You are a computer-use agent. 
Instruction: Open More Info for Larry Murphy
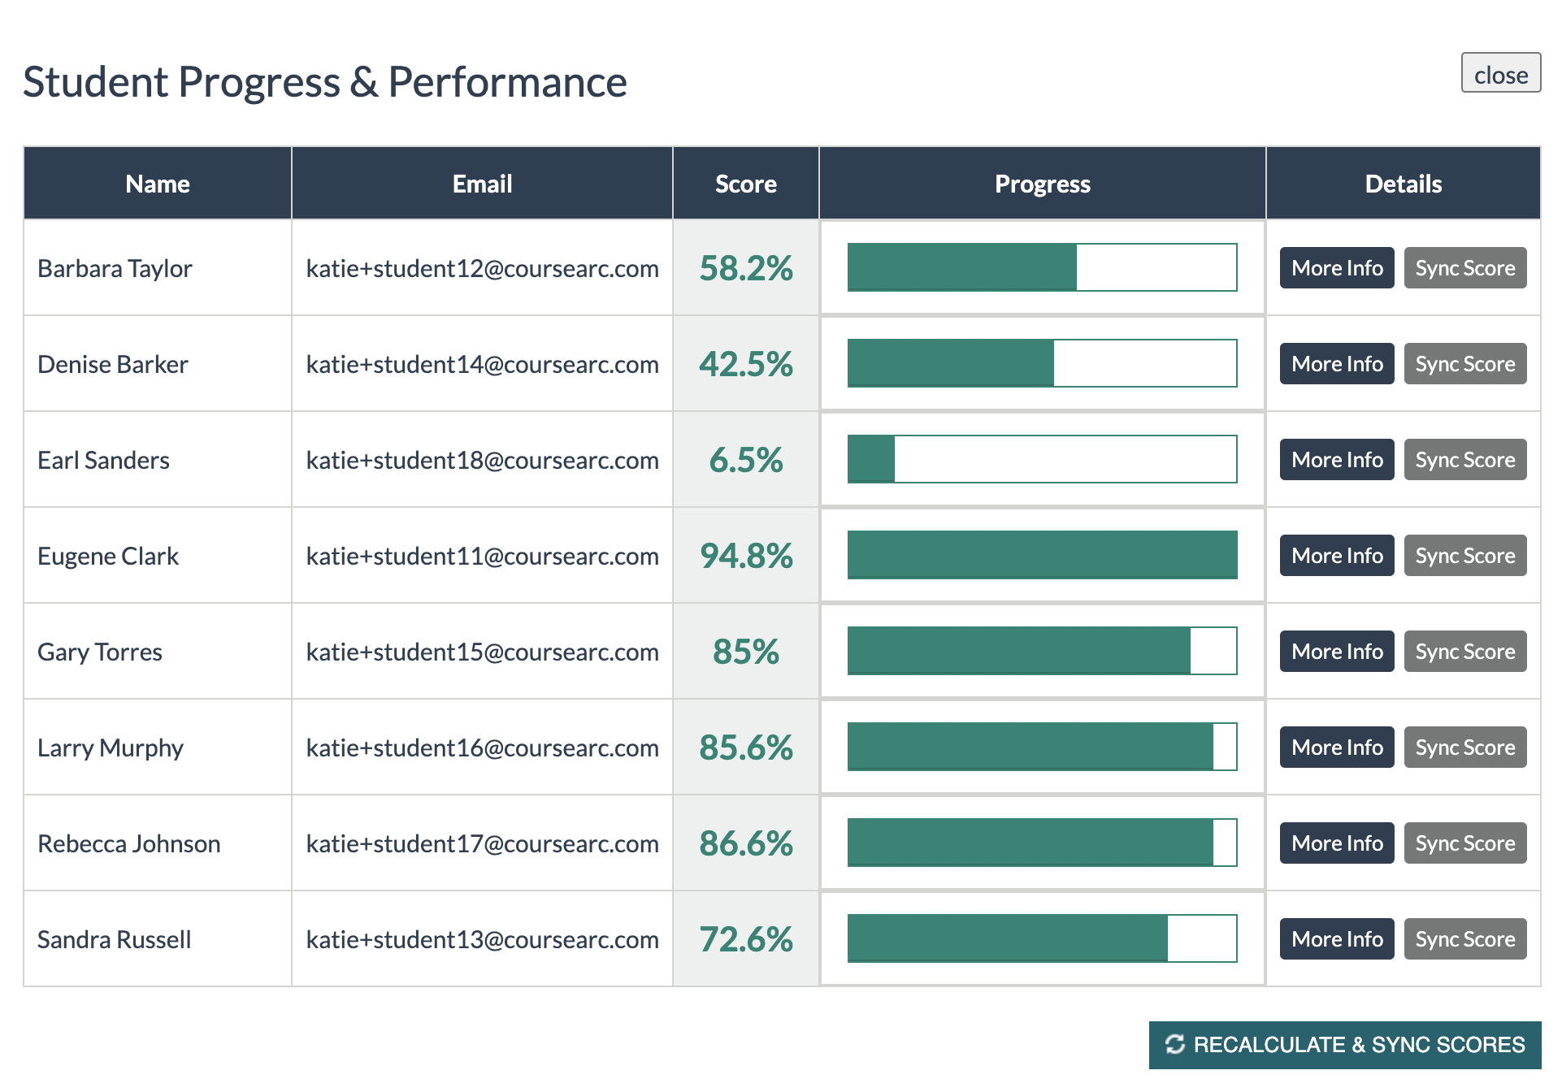coord(1336,747)
